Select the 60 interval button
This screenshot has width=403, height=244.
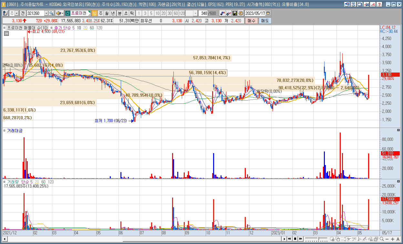(176, 13)
